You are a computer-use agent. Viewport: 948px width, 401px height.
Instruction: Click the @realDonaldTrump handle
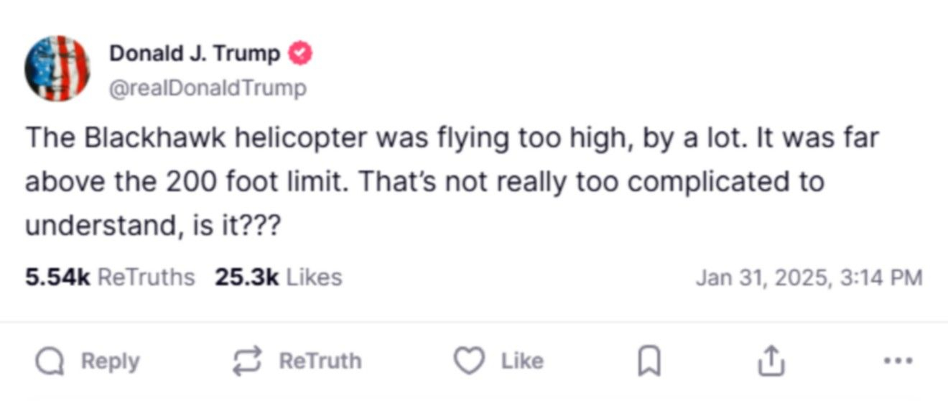click(208, 88)
